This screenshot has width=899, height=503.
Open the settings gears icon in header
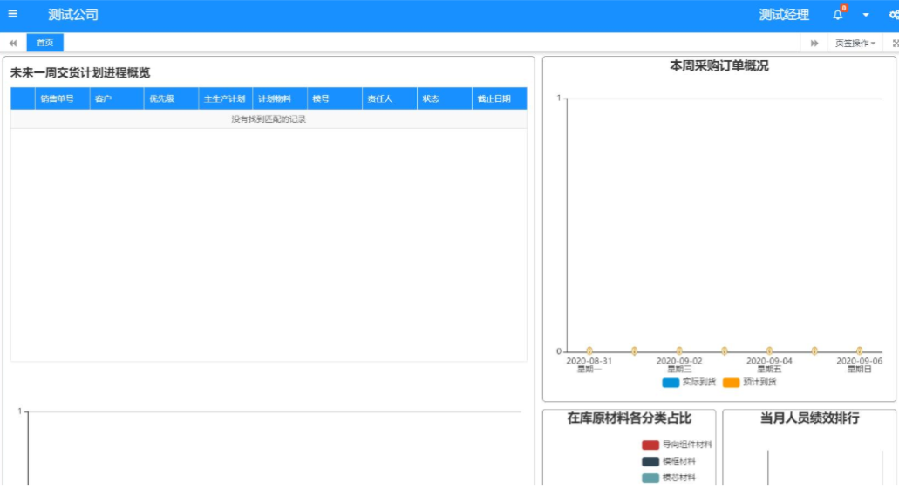coord(893,15)
